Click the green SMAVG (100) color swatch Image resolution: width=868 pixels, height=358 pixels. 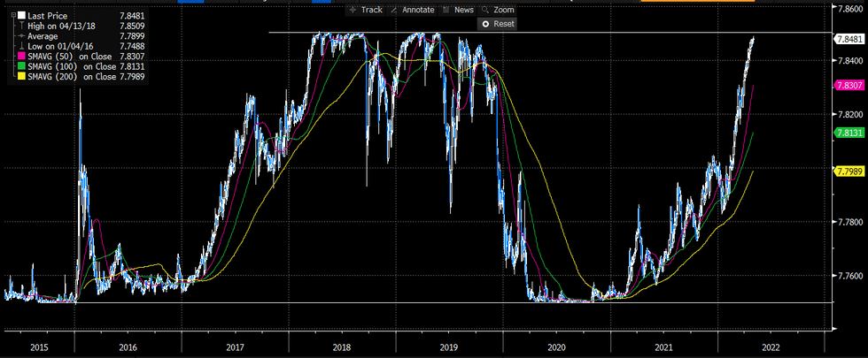(21, 65)
